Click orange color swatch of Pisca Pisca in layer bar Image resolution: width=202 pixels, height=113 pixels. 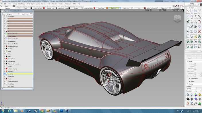107,8
